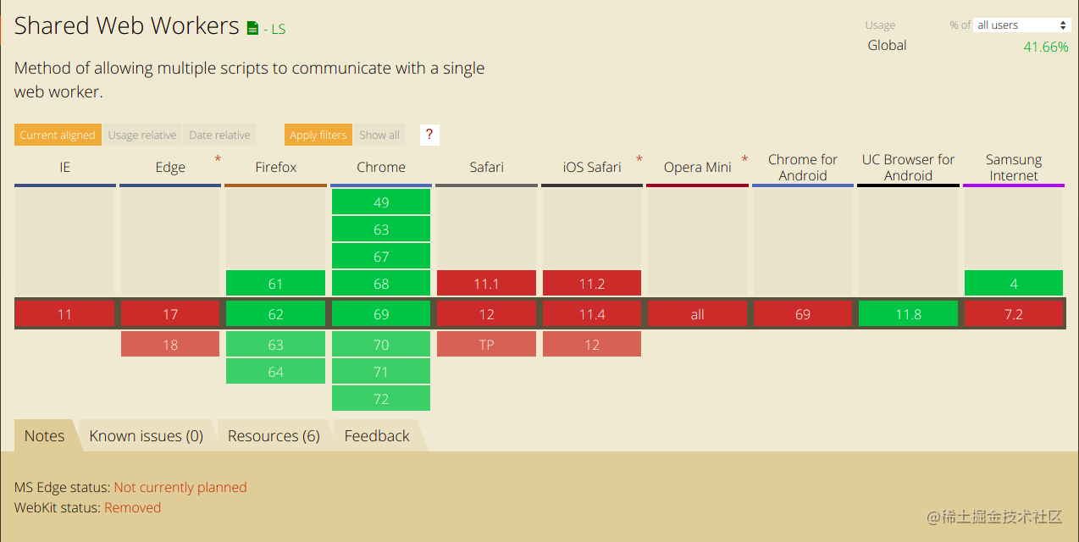
Task: Click the asterisk beside iOS Safari header
Action: coord(638,159)
